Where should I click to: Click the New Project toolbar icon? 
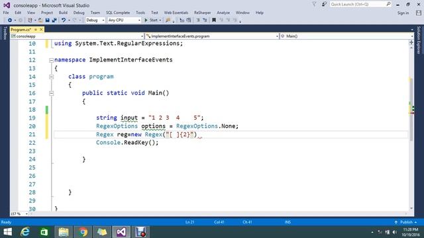click(x=30, y=20)
